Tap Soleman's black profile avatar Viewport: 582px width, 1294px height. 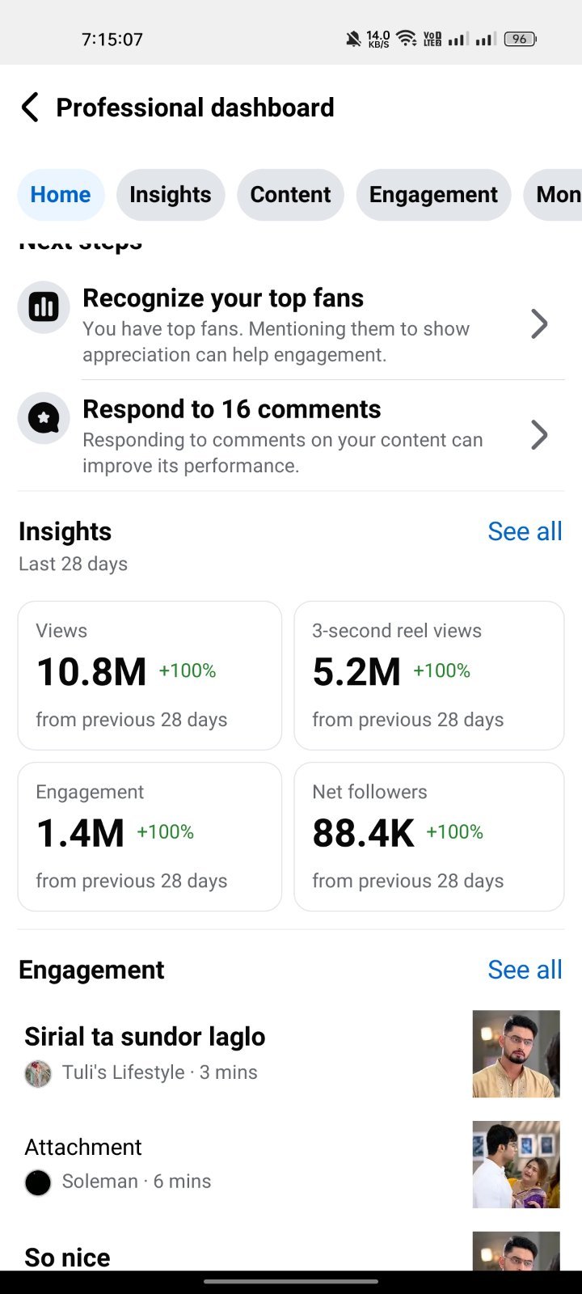(38, 1182)
